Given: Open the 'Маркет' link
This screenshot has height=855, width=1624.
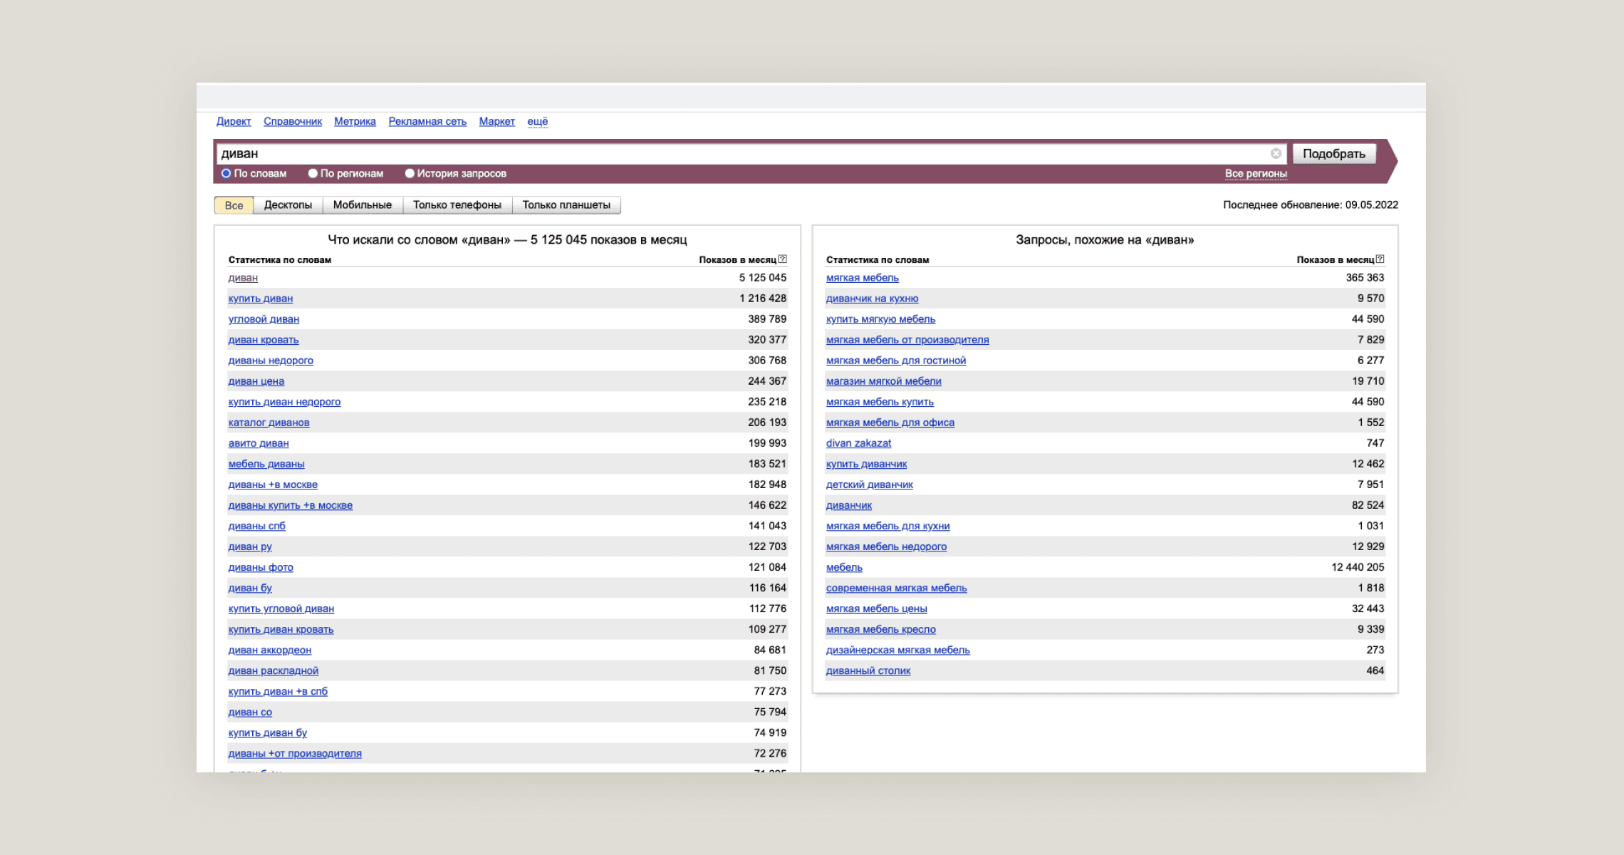Looking at the screenshot, I should click(497, 122).
